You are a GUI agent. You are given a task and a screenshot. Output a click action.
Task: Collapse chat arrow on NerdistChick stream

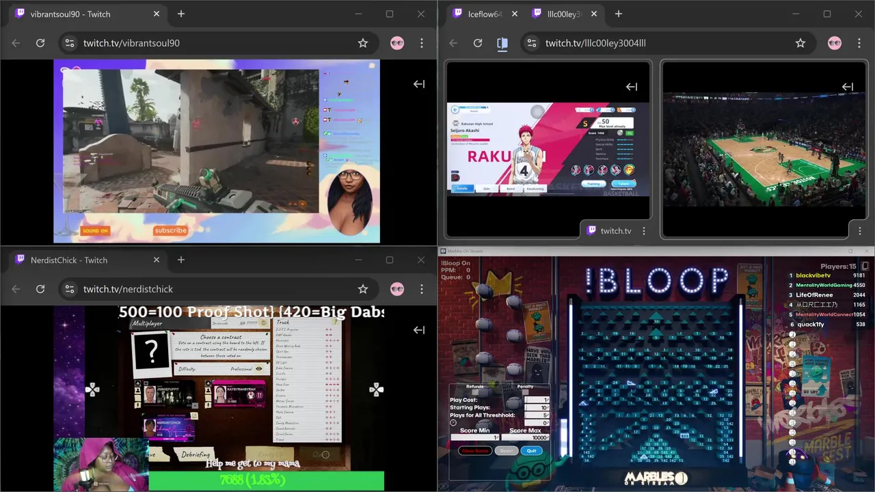pyautogui.click(x=419, y=330)
